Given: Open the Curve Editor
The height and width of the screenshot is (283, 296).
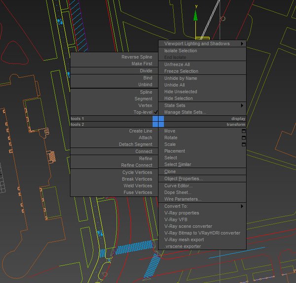Looking at the screenshot, I should coord(178,186).
